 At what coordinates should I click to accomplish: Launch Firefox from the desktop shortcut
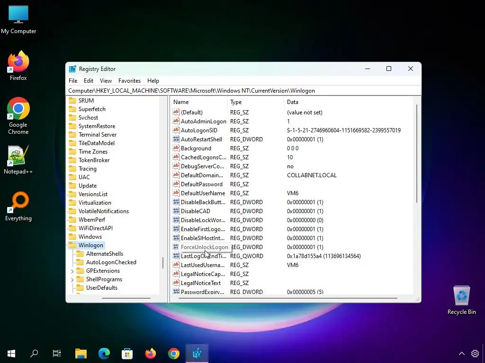(18, 66)
